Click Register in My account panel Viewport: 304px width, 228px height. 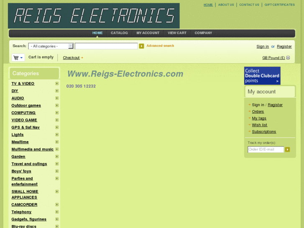click(x=275, y=105)
